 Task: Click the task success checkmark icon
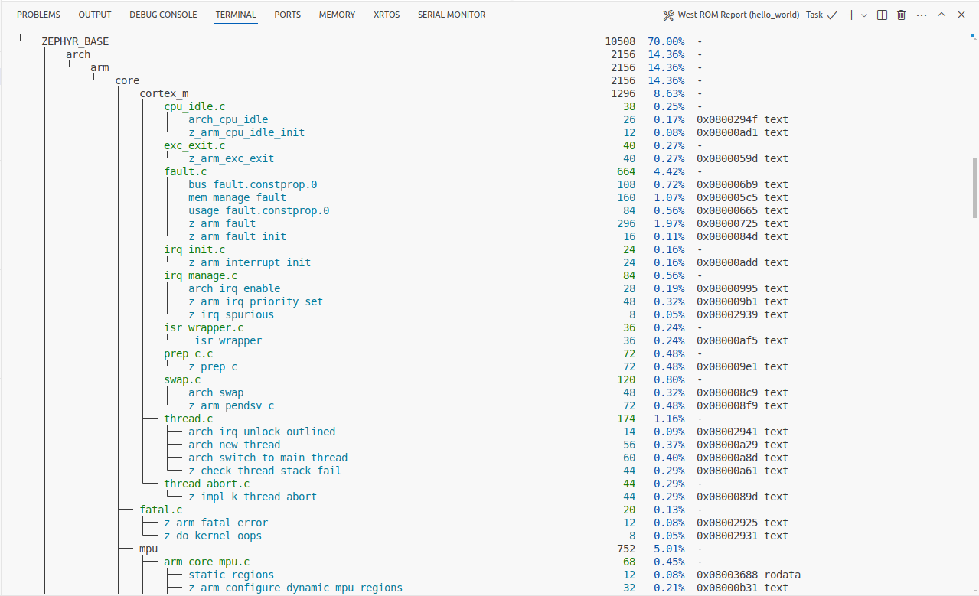[832, 15]
